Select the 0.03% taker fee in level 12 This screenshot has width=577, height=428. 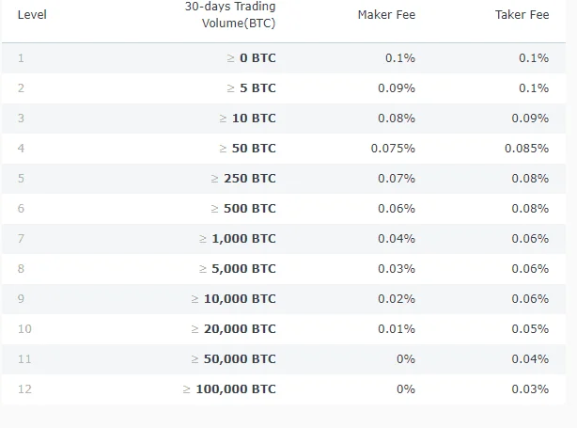[x=530, y=389]
